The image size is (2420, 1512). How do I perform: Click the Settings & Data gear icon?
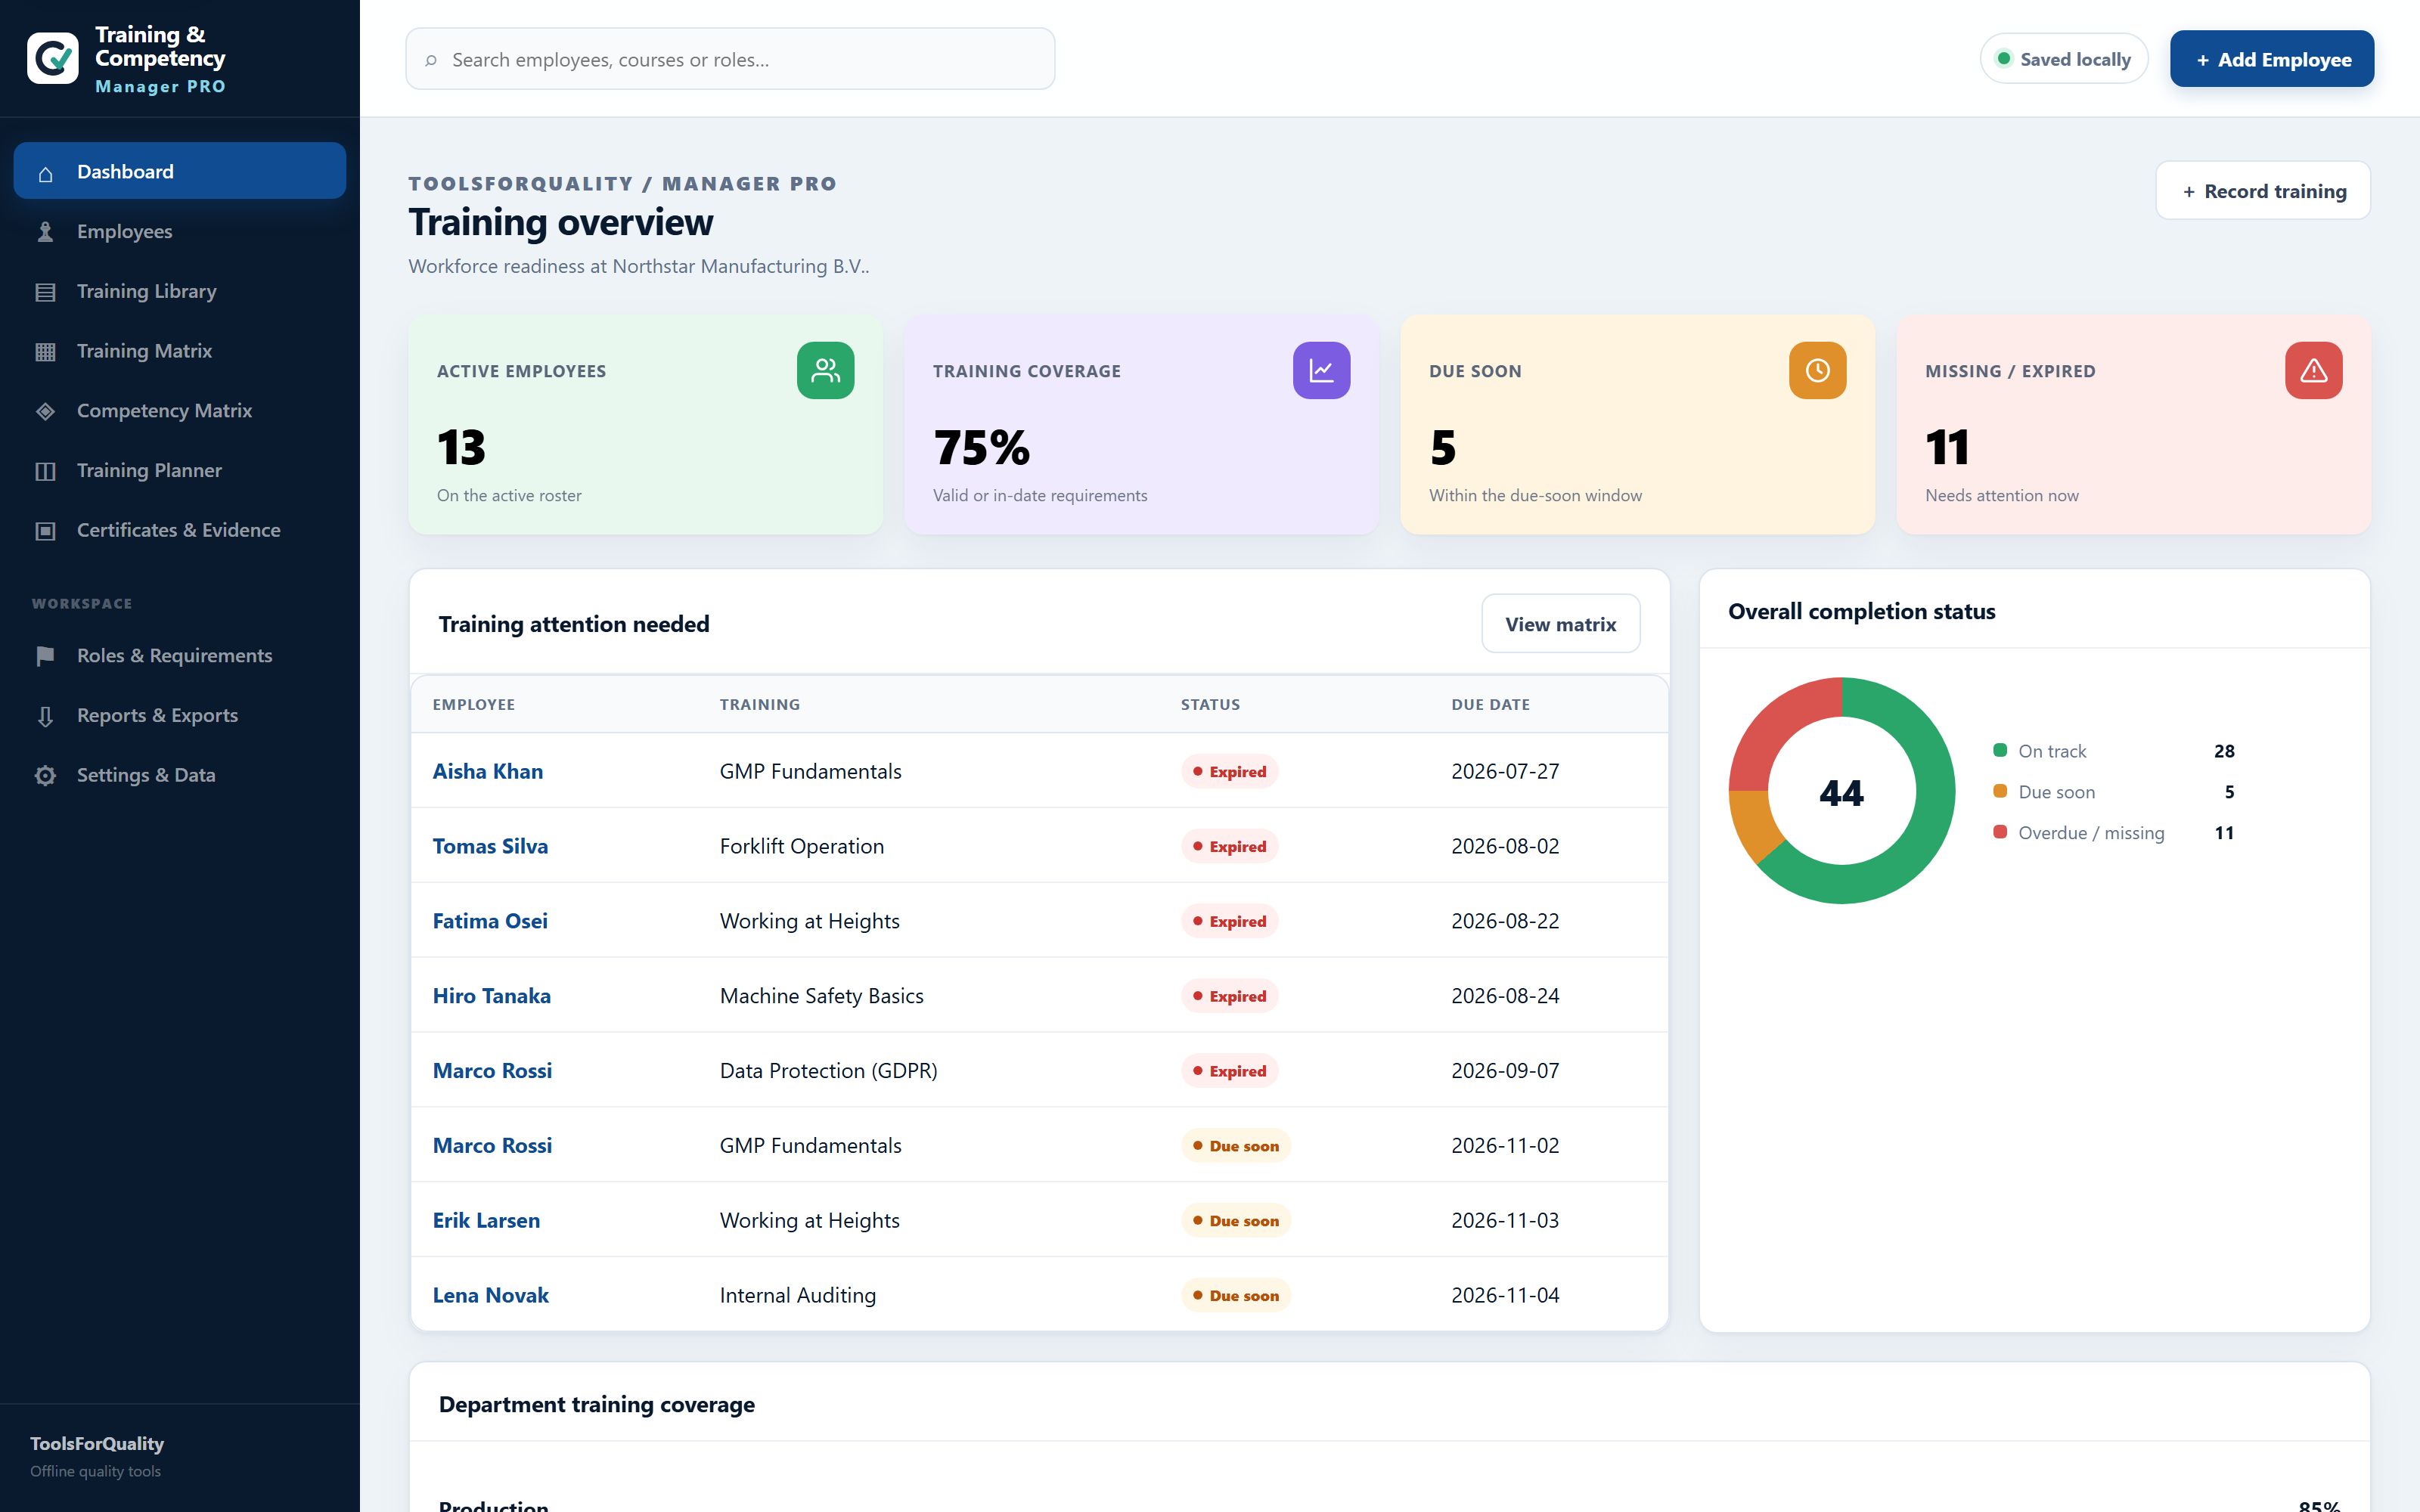click(45, 776)
